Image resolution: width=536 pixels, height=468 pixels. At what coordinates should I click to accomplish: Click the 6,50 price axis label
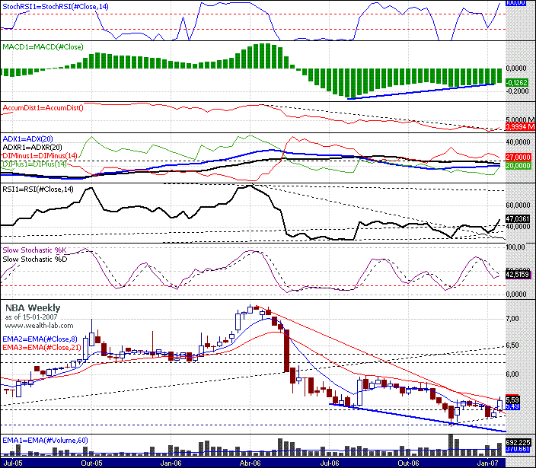[512, 345]
